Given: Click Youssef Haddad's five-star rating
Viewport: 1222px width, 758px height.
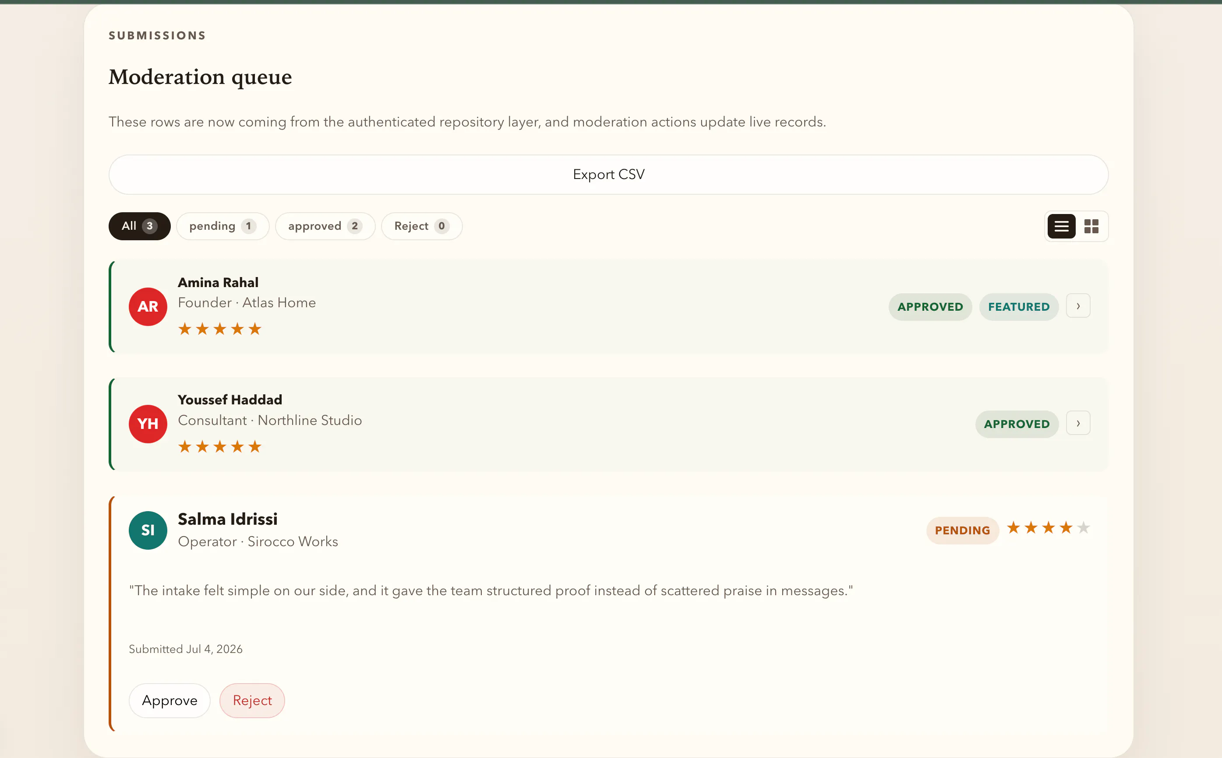Looking at the screenshot, I should pyautogui.click(x=220, y=446).
